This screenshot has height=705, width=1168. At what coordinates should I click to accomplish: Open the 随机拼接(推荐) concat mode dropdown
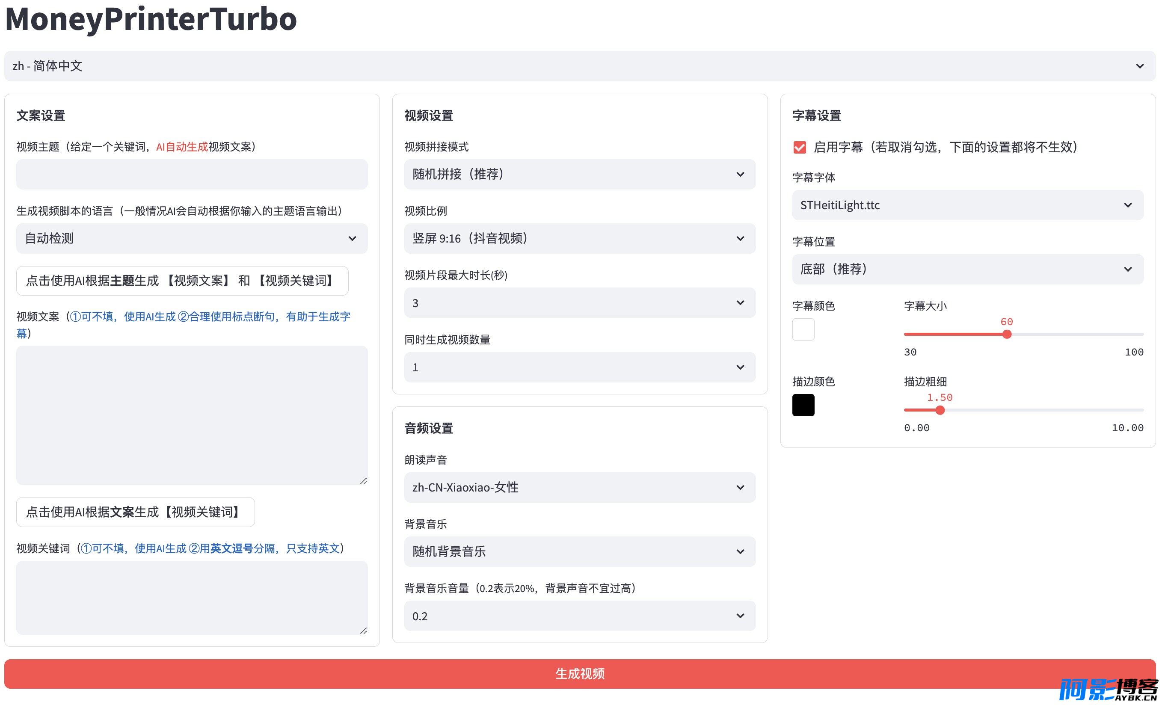click(x=580, y=175)
